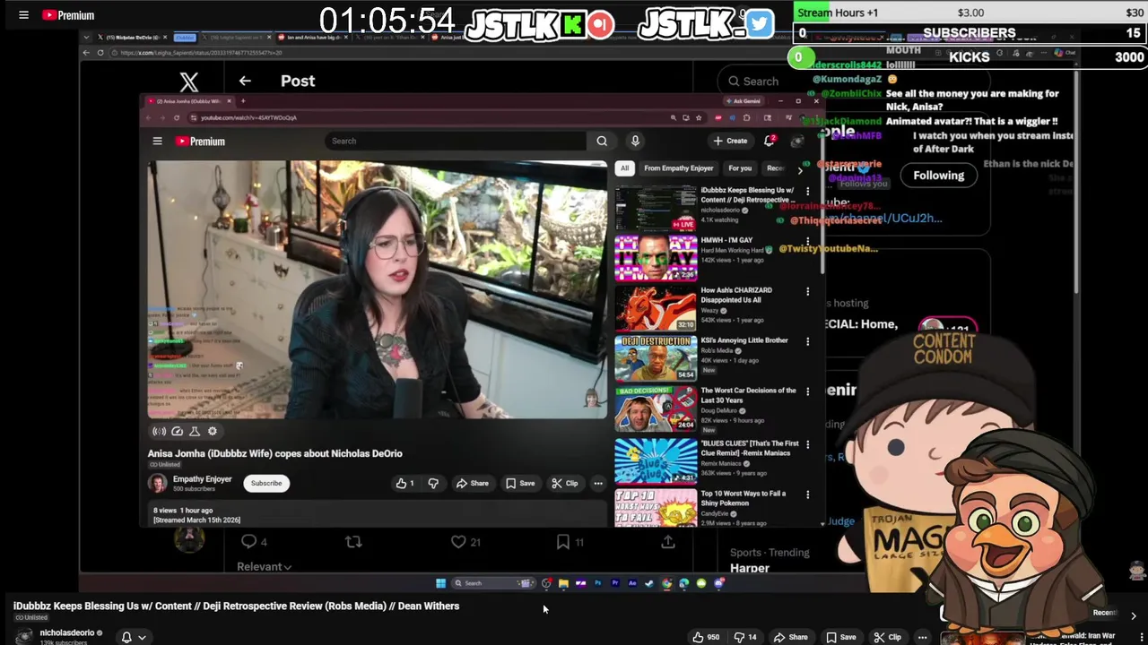
Task: Open a new tab in inner browser
Action: (x=242, y=101)
